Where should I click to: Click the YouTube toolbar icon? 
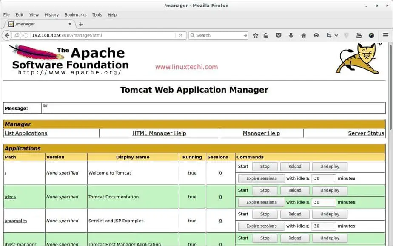point(359,35)
